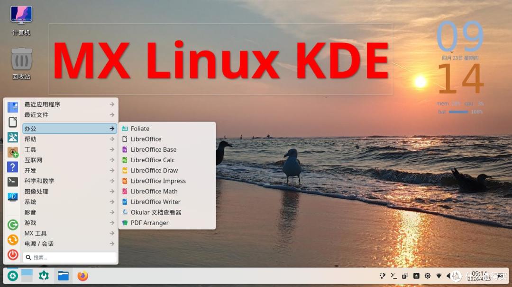Launch LibreOffice Calc
This screenshot has height=287, width=512.
(167, 160)
